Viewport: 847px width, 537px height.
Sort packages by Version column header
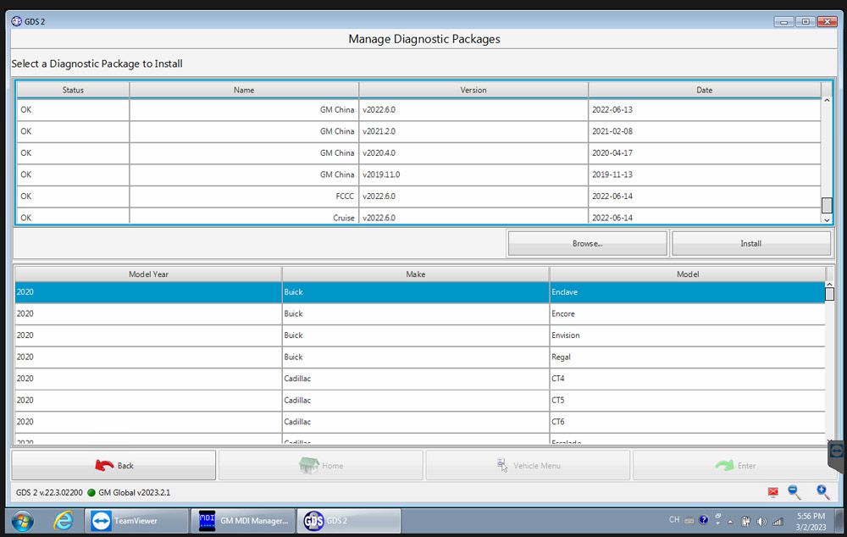pos(473,90)
